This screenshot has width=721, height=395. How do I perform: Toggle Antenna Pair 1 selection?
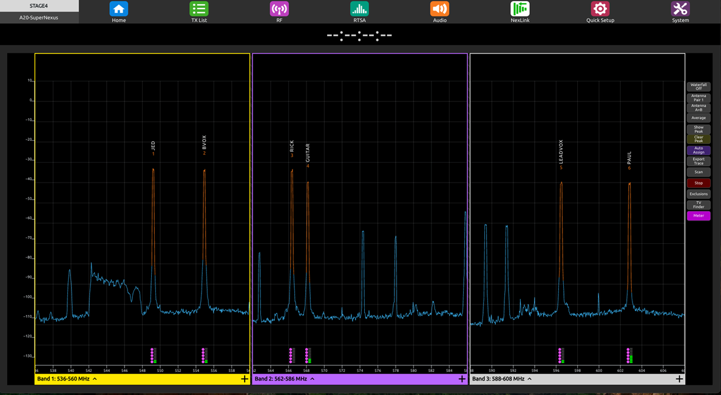(x=699, y=98)
